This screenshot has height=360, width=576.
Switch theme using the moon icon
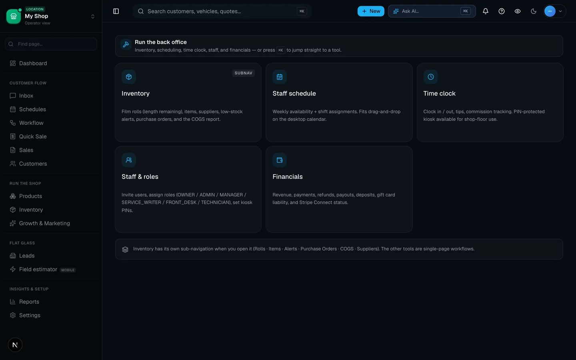(x=534, y=11)
